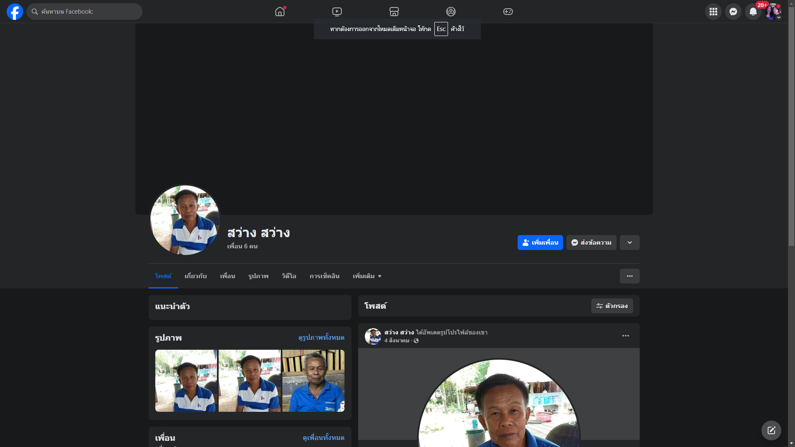
Task: Click the new message compose icon
Action: (771, 430)
